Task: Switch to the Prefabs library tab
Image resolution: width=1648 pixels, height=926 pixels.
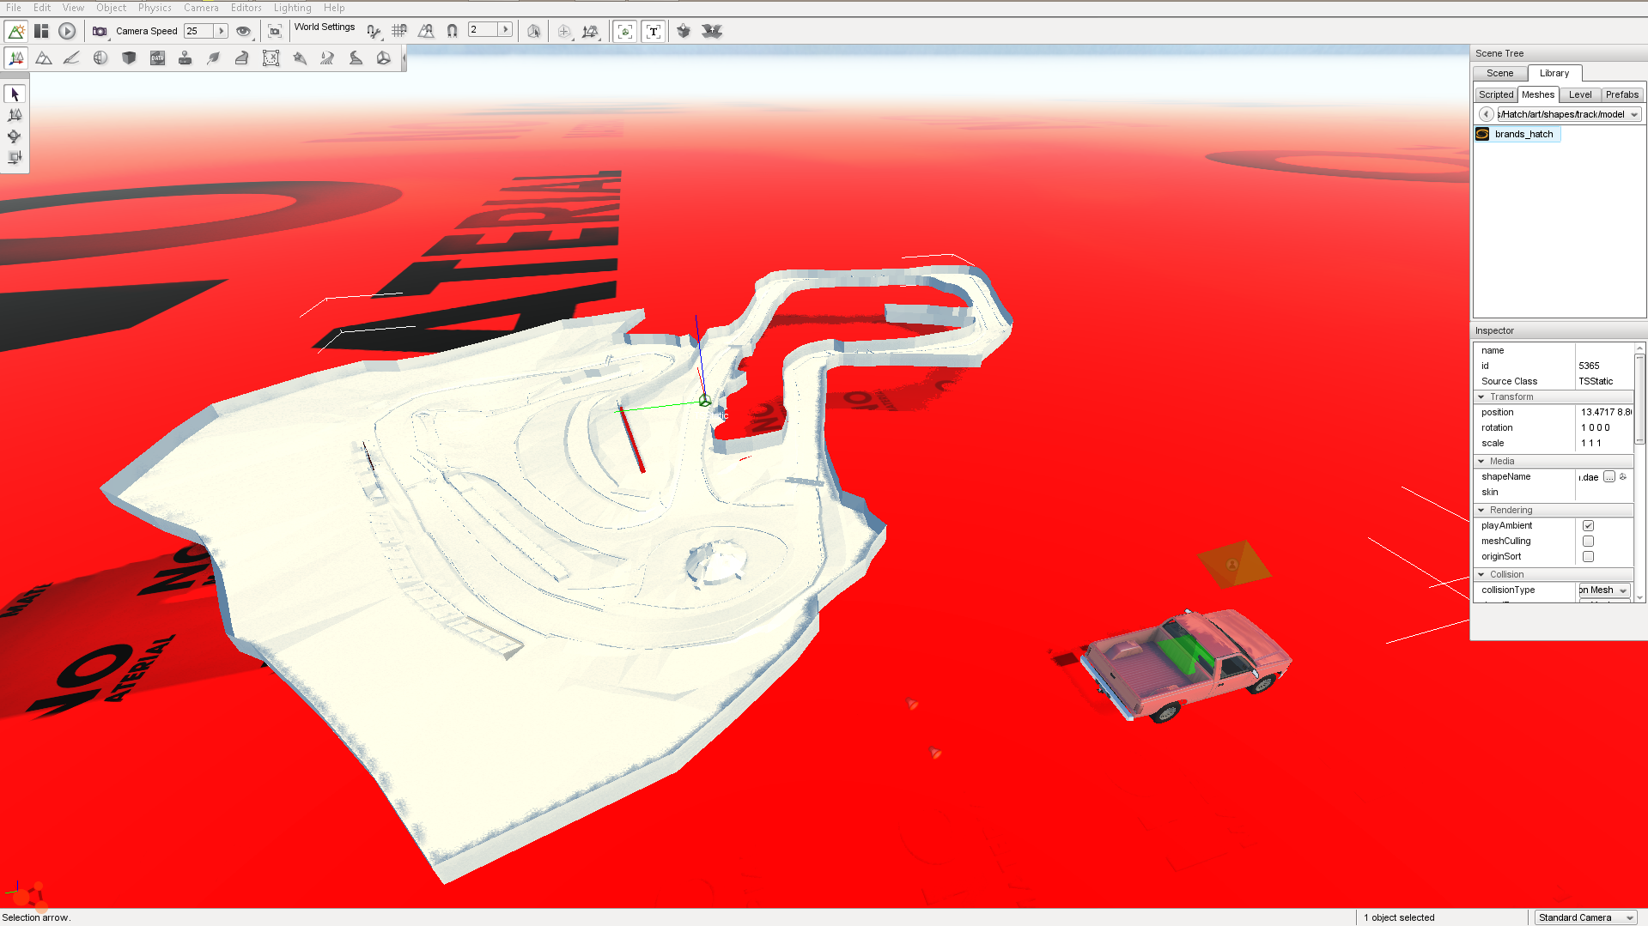Action: click(1622, 95)
